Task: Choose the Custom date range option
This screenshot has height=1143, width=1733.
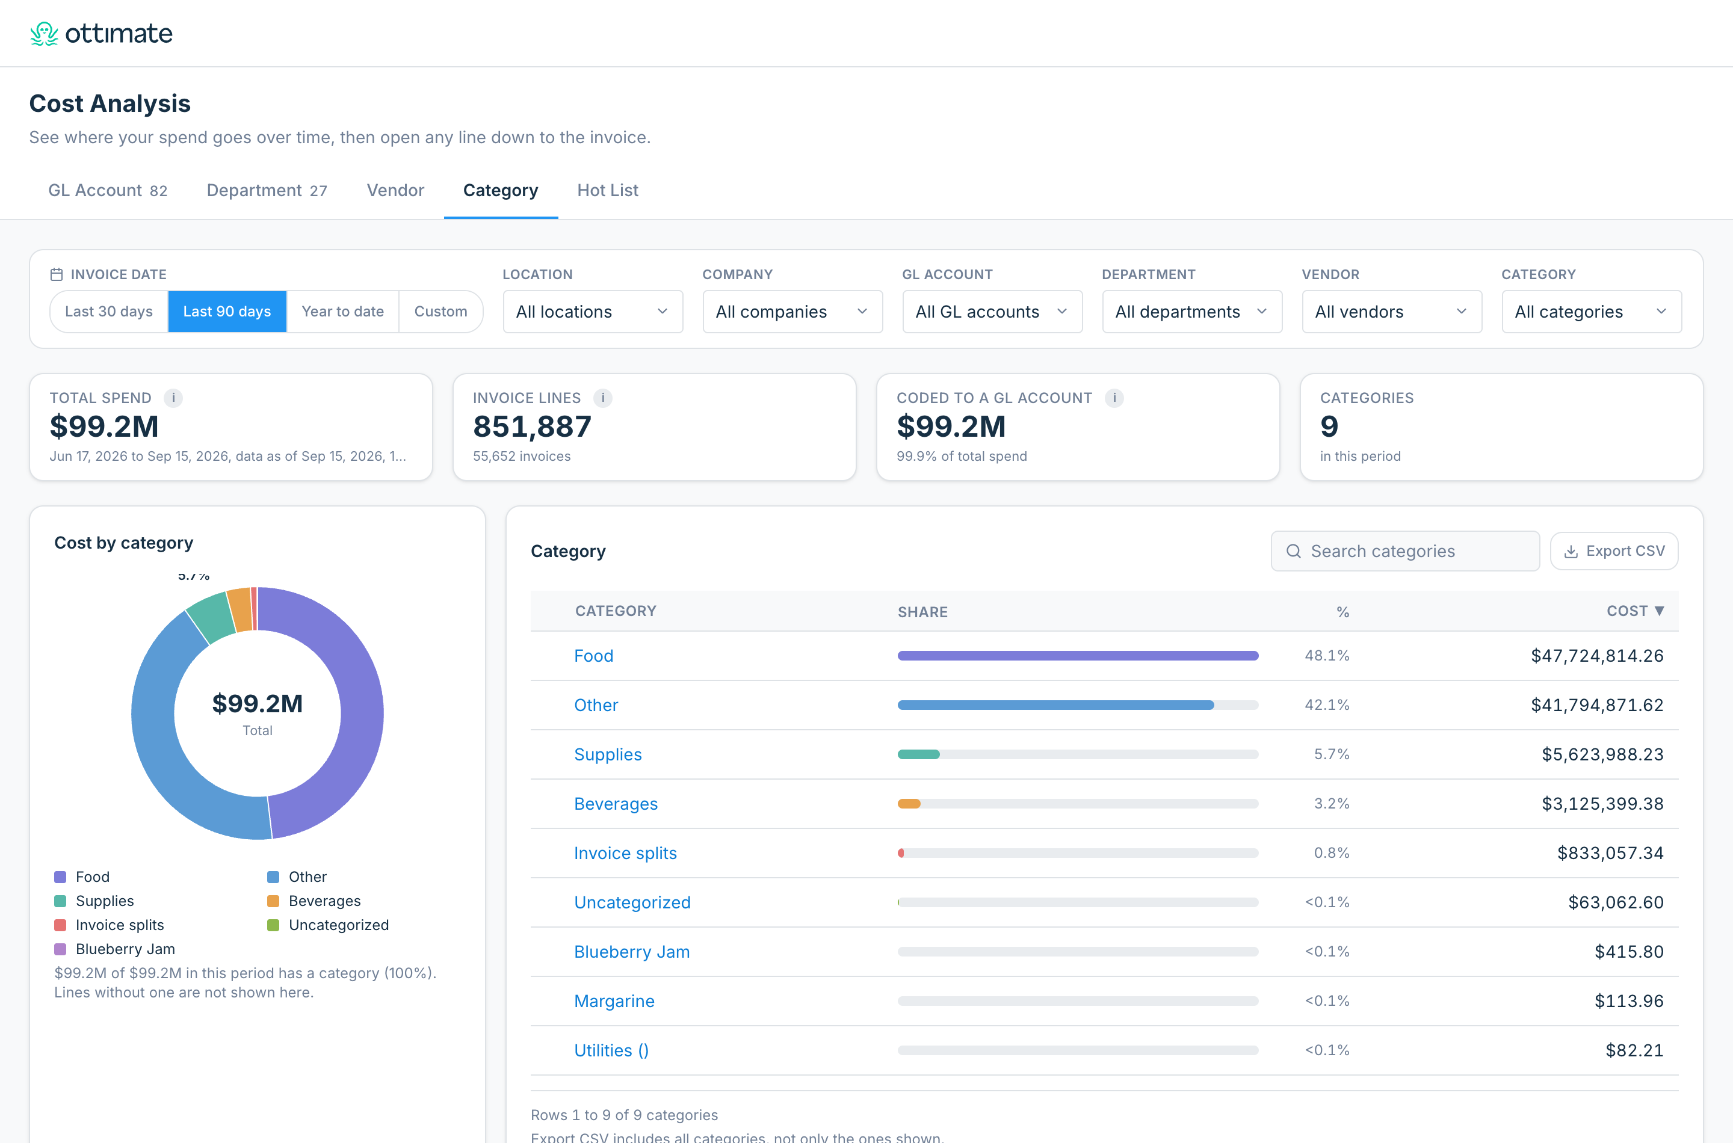Action: pyautogui.click(x=440, y=311)
